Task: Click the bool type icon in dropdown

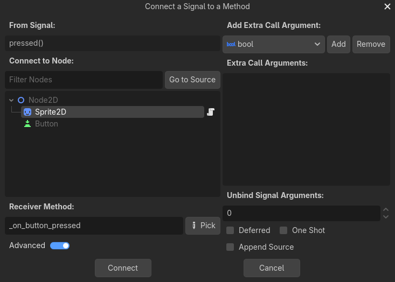Action: (231, 44)
